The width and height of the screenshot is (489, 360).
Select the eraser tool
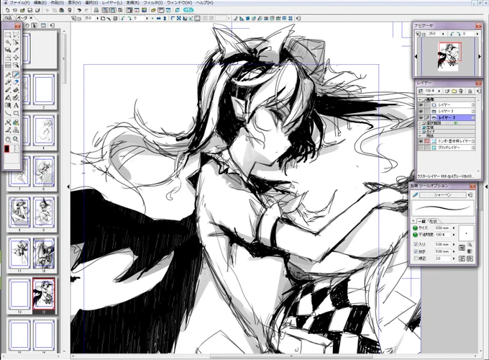coord(16,82)
